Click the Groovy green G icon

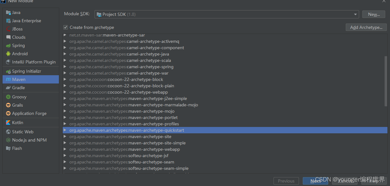coord(8,97)
